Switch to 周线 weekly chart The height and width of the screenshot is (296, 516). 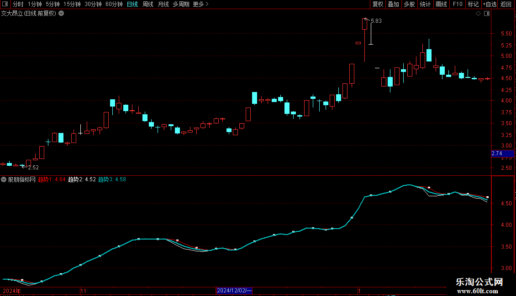pos(148,4)
